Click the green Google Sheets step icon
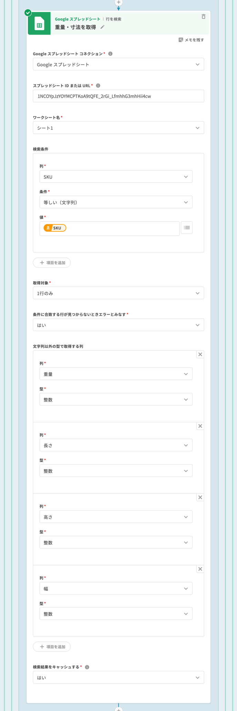Viewport: 237px width, 711px height. (x=39, y=24)
